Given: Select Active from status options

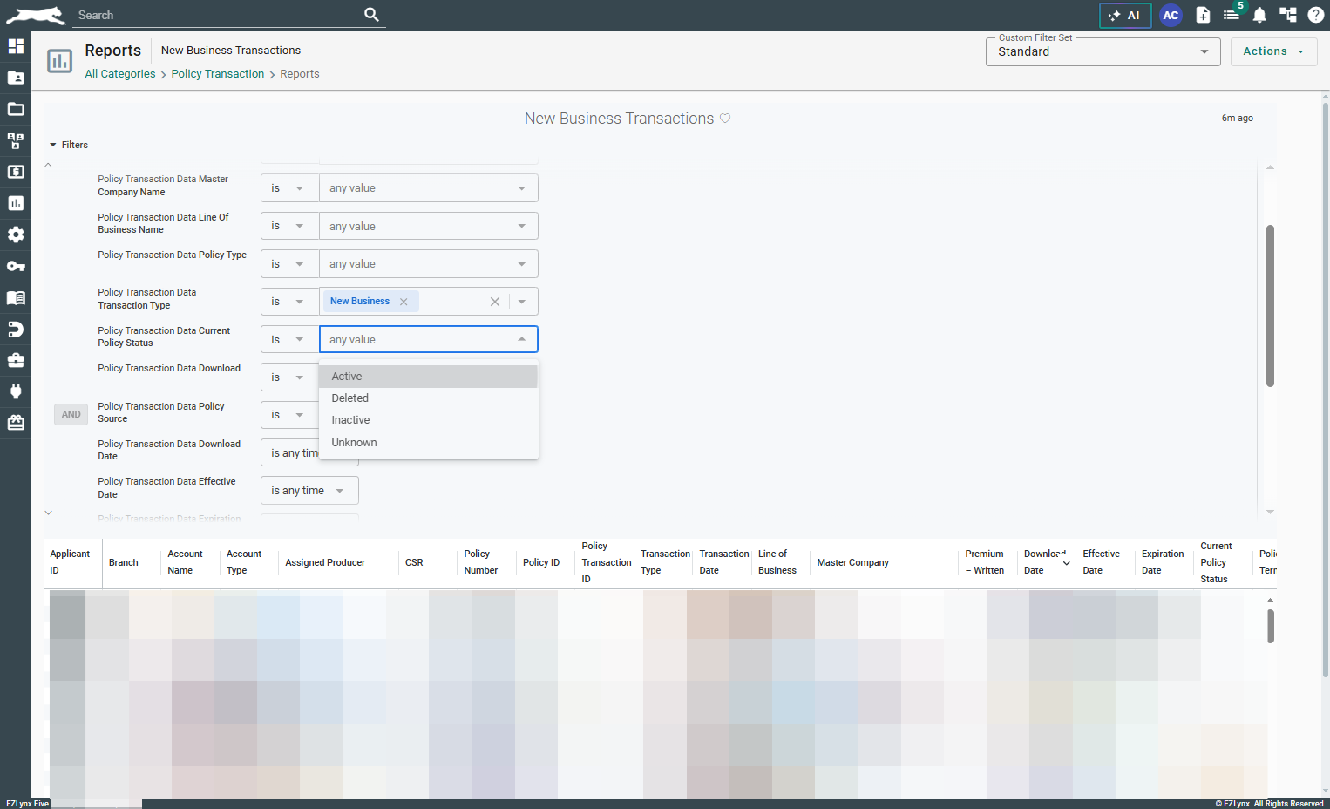Looking at the screenshot, I should [x=428, y=377].
